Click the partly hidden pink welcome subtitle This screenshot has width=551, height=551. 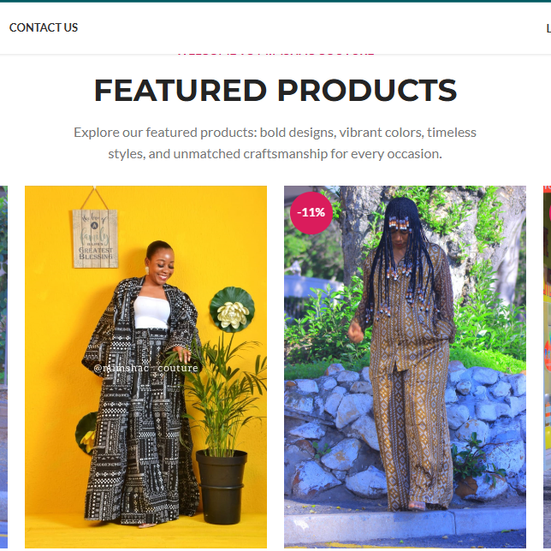(275, 55)
